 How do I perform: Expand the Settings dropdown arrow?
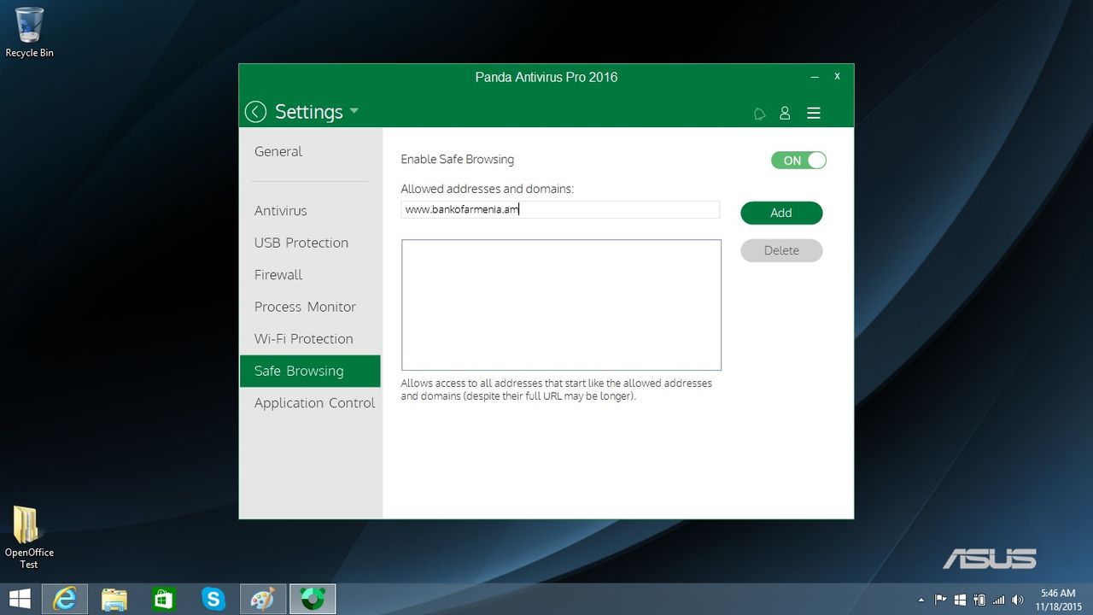coord(354,111)
